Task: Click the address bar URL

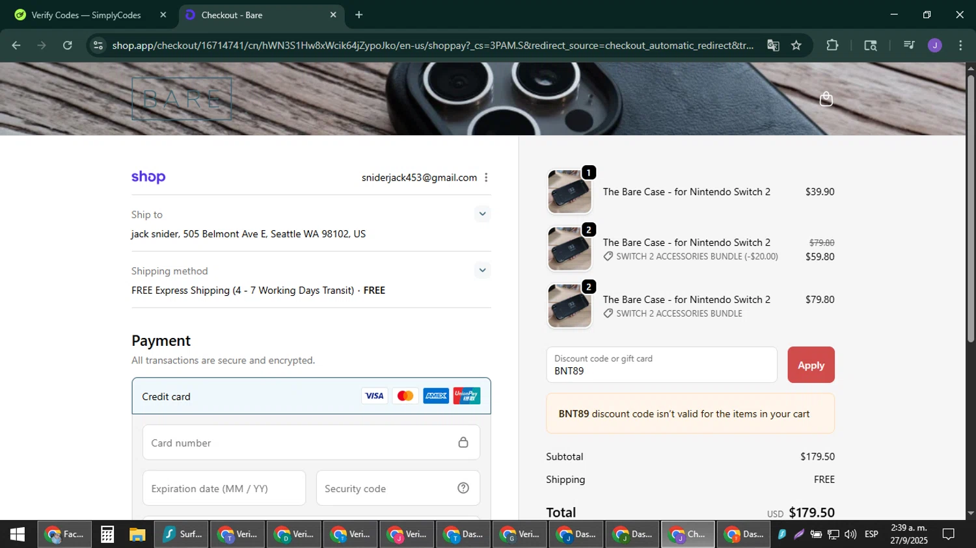Action: [x=433, y=46]
